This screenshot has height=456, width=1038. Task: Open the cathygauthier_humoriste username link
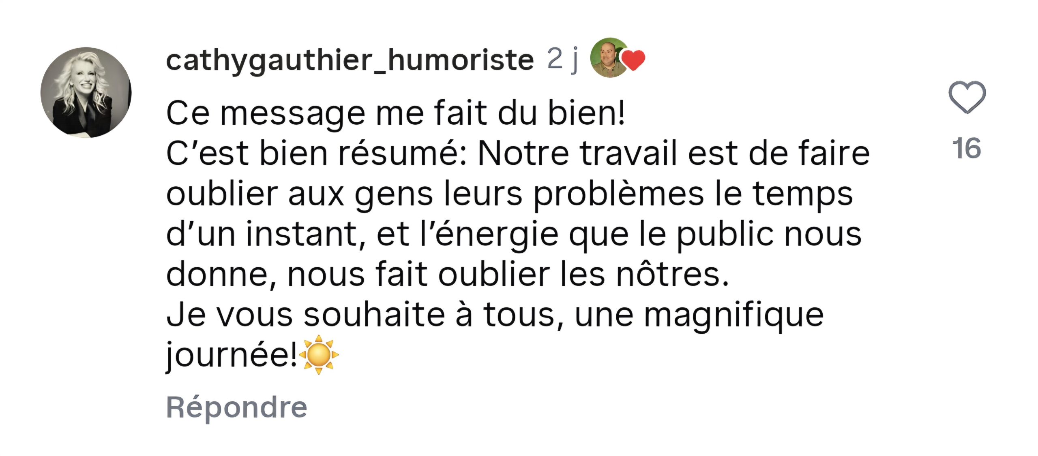(350, 60)
